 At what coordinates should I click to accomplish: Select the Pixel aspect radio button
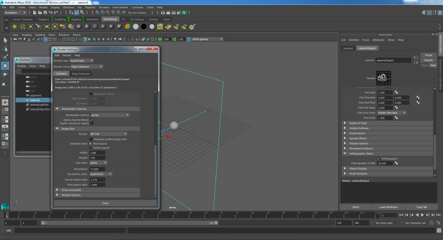91,144
